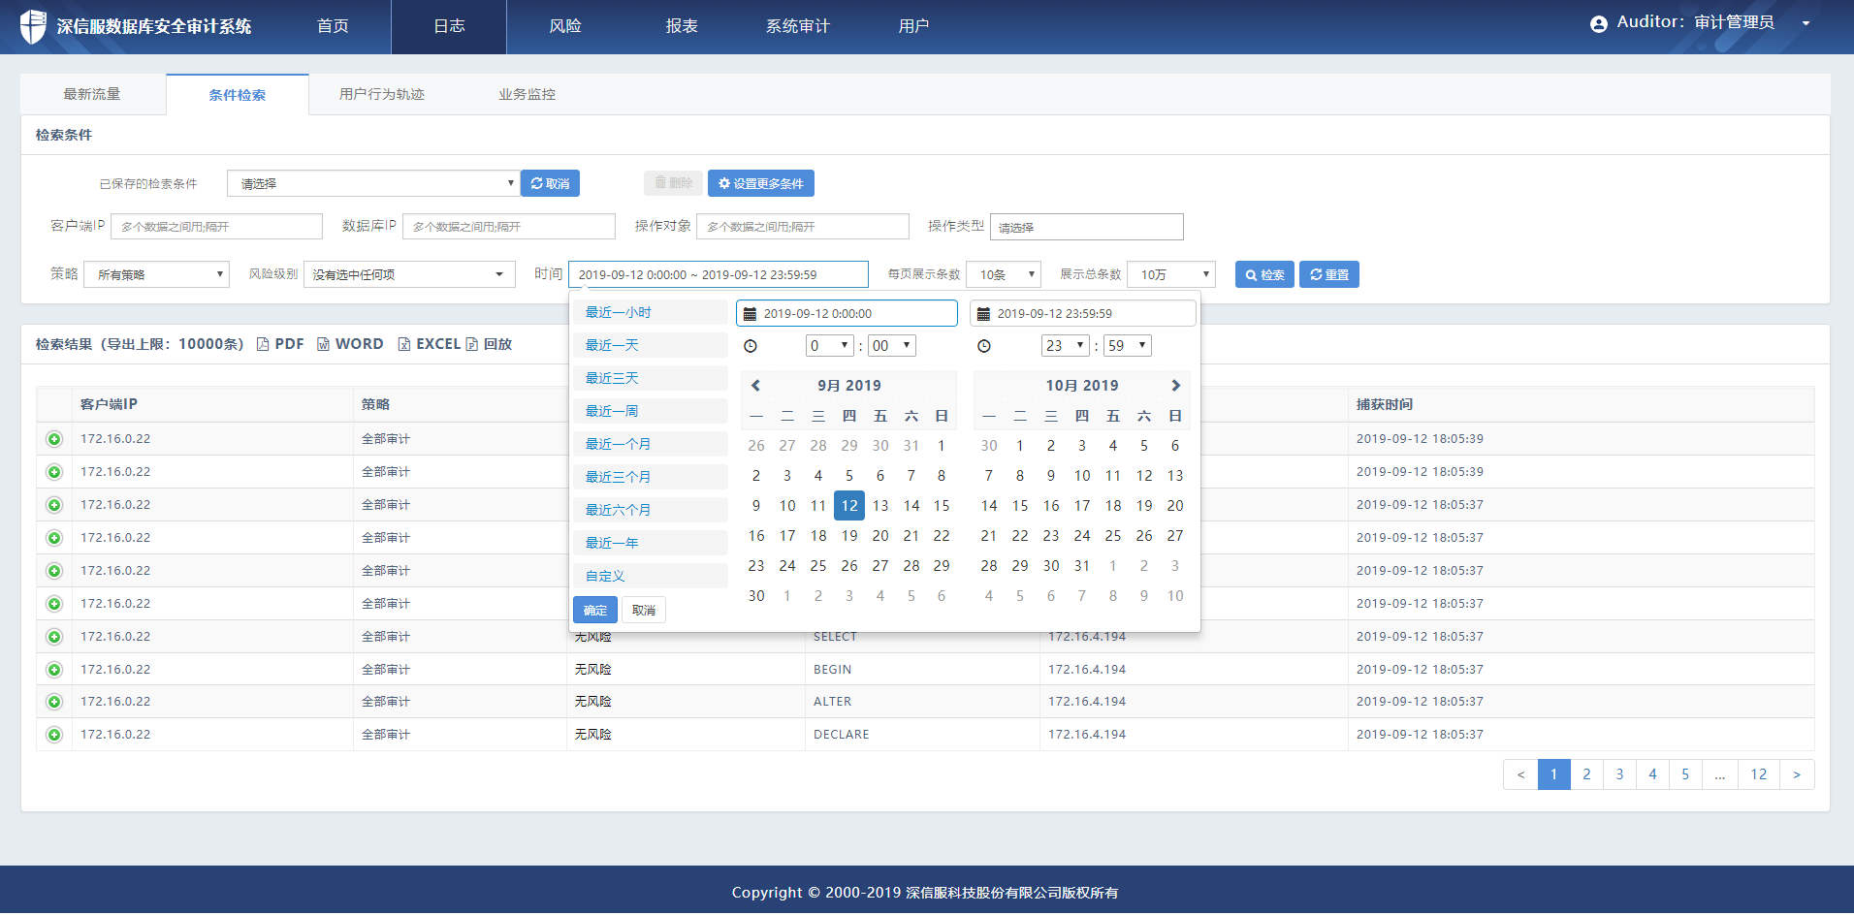Expand the first result row green plus
Screen dimensions: 1854x915
[54, 439]
